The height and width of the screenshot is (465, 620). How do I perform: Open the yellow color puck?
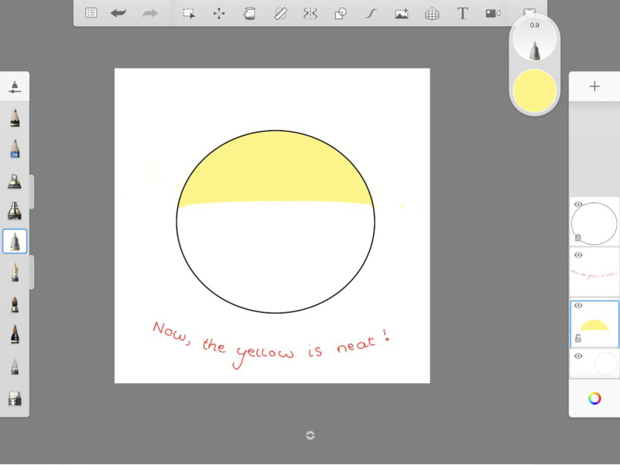pyautogui.click(x=535, y=91)
